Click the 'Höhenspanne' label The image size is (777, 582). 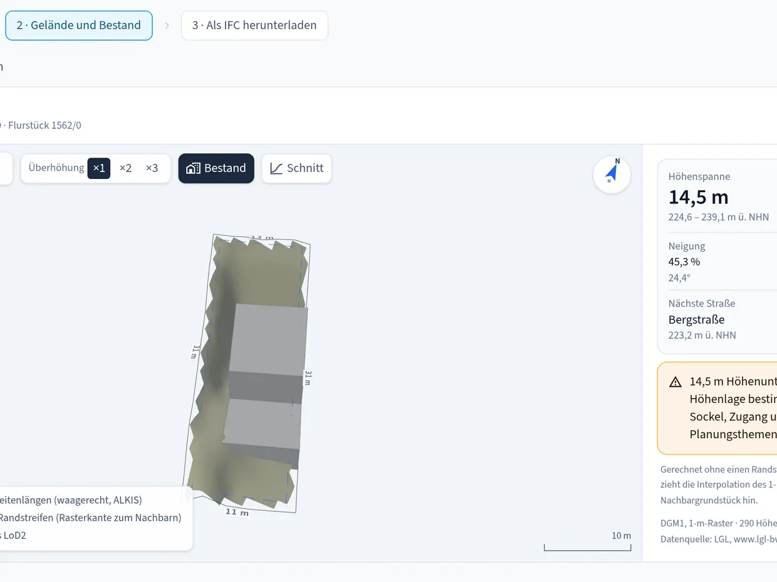699,176
